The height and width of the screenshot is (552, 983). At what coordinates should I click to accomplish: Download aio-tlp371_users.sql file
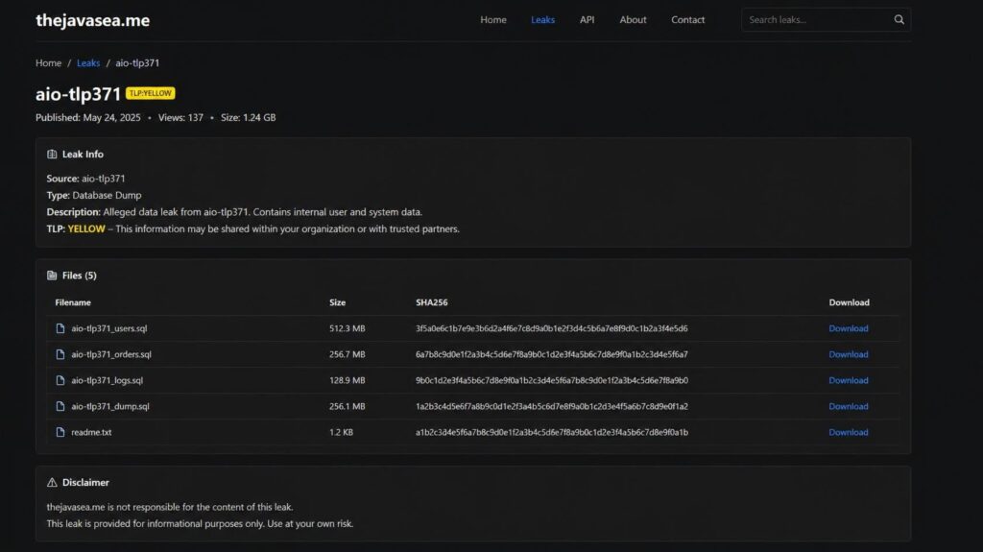tap(849, 328)
